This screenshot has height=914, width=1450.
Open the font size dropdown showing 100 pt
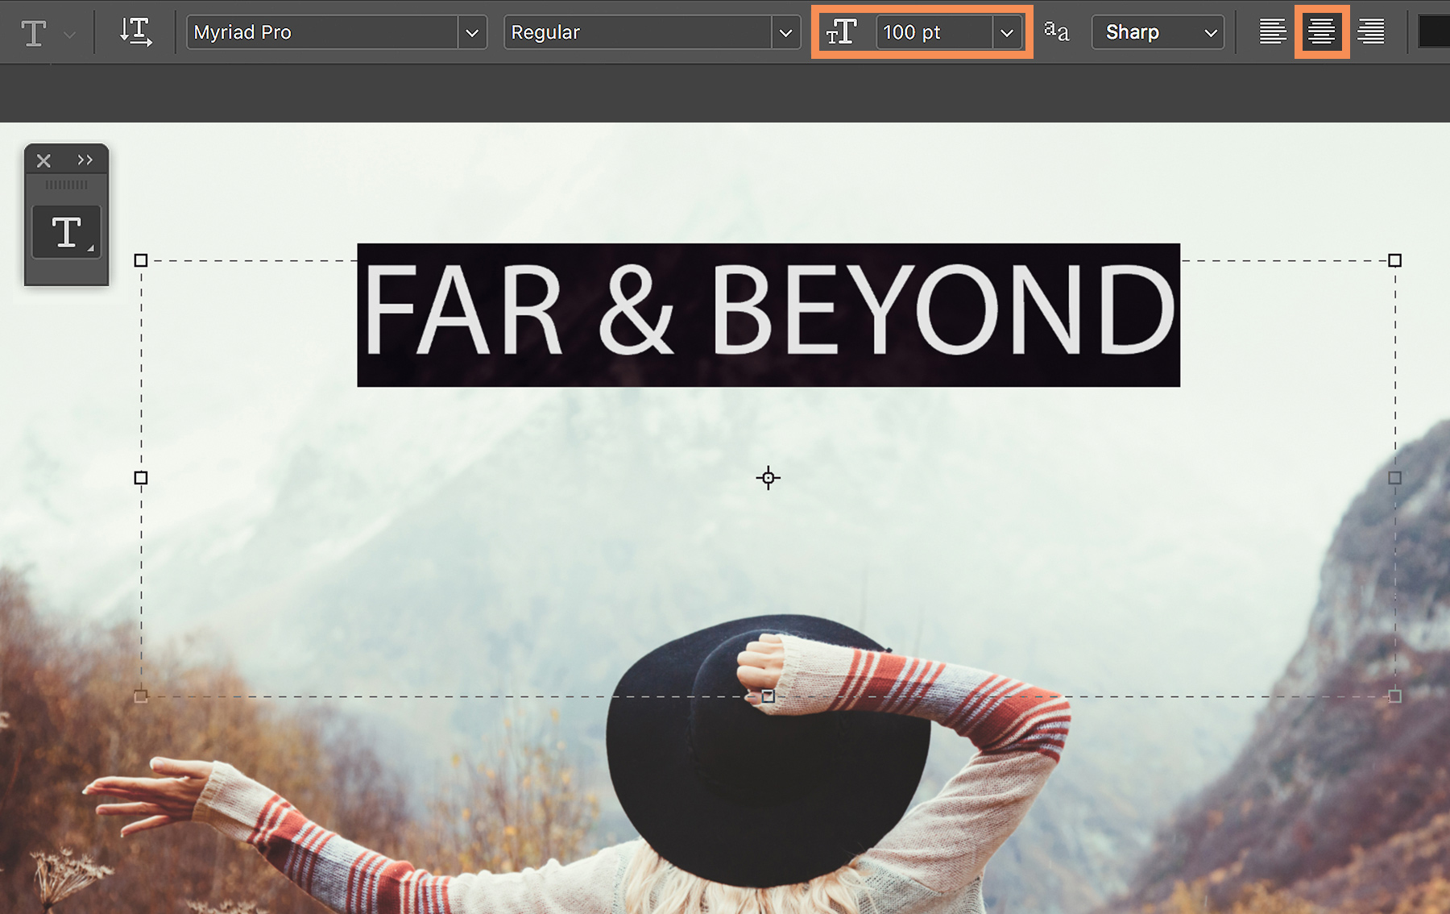pyautogui.click(x=1007, y=32)
